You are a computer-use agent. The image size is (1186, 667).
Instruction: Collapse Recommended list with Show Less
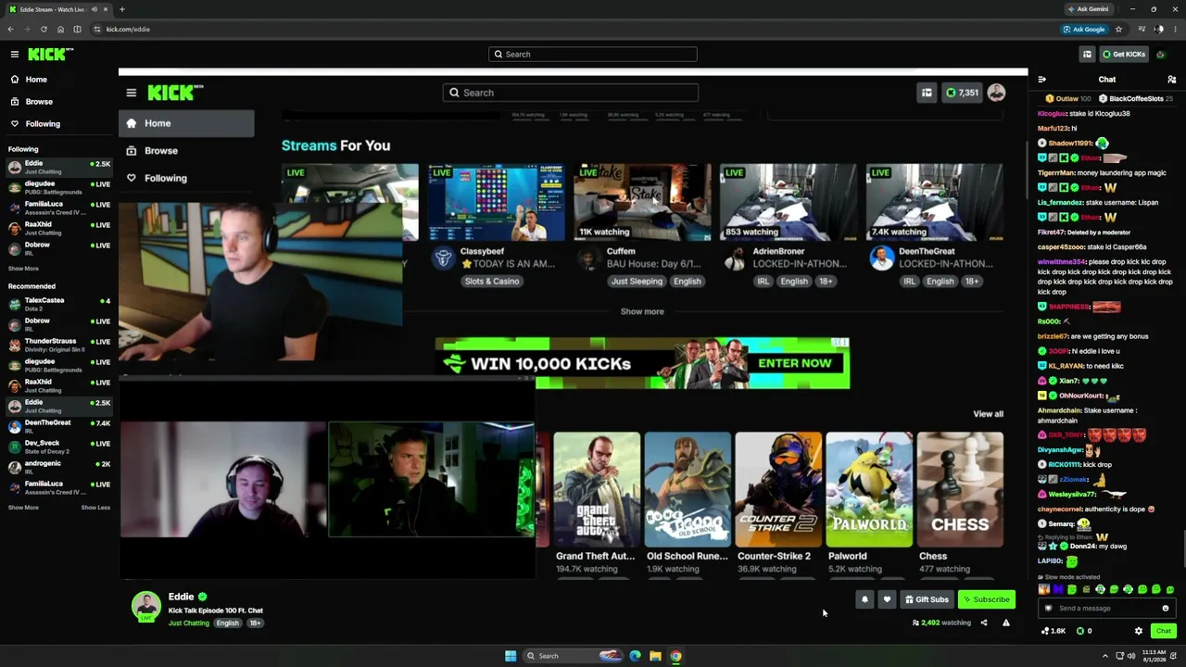point(95,508)
